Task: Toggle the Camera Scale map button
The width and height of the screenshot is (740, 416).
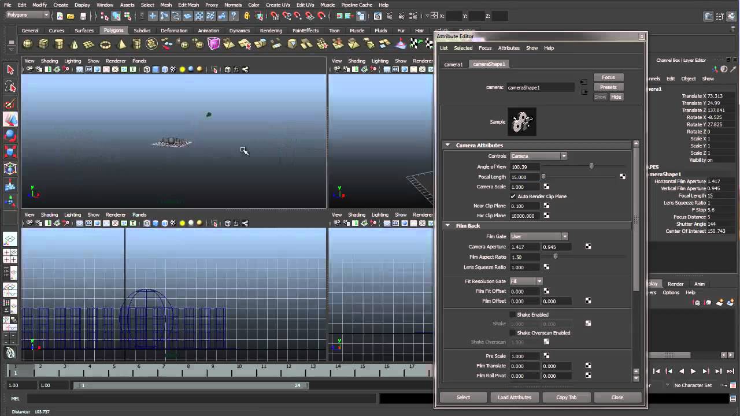Action: (546, 187)
